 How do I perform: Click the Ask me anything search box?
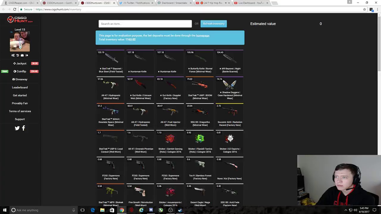click(x=43, y=210)
